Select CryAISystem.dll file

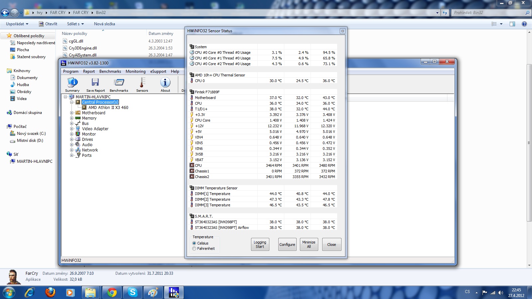(82, 55)
